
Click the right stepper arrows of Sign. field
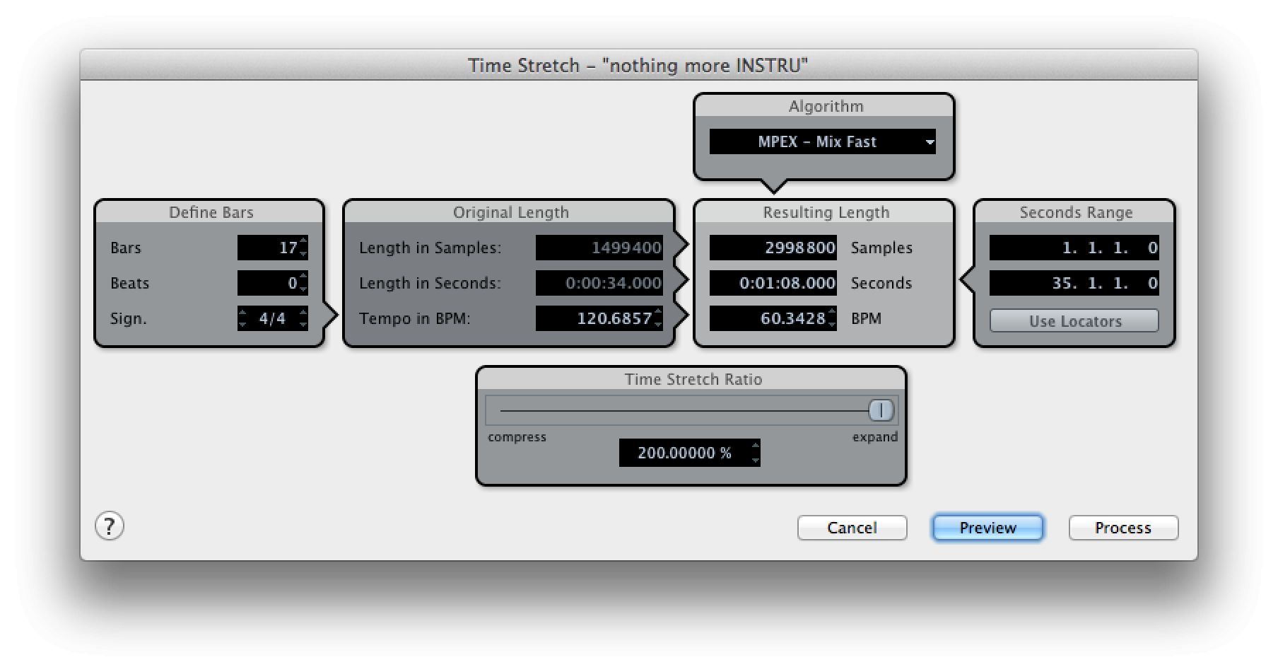pyautogui.click(x=303, y=318)
